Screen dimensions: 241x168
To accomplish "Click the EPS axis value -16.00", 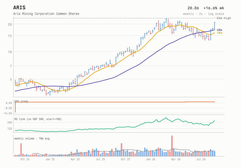I will [7, 113].
